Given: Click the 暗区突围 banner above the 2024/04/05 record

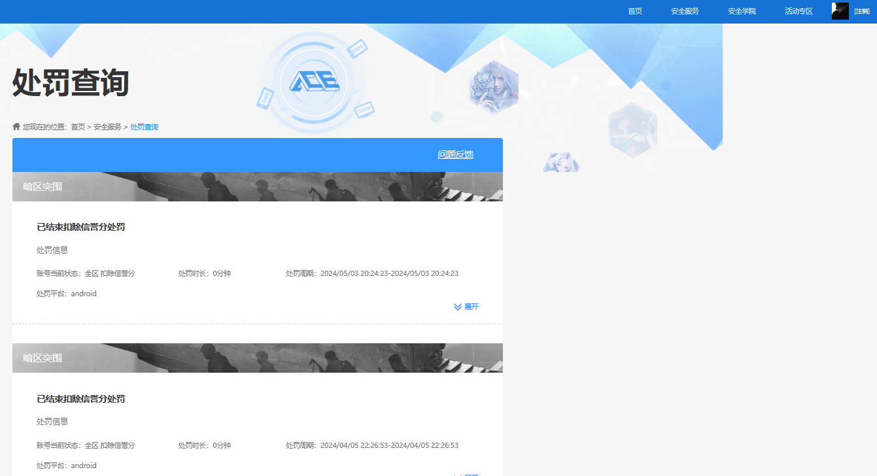Looking at the screenshot, I should point(257,358).
